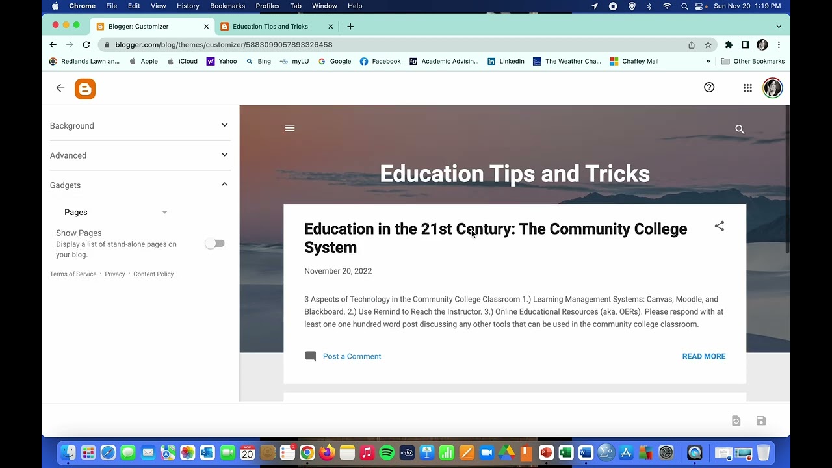Open the LinkedIn bookmark
Viewport: 832px width, 468px height.
(506, 61)
